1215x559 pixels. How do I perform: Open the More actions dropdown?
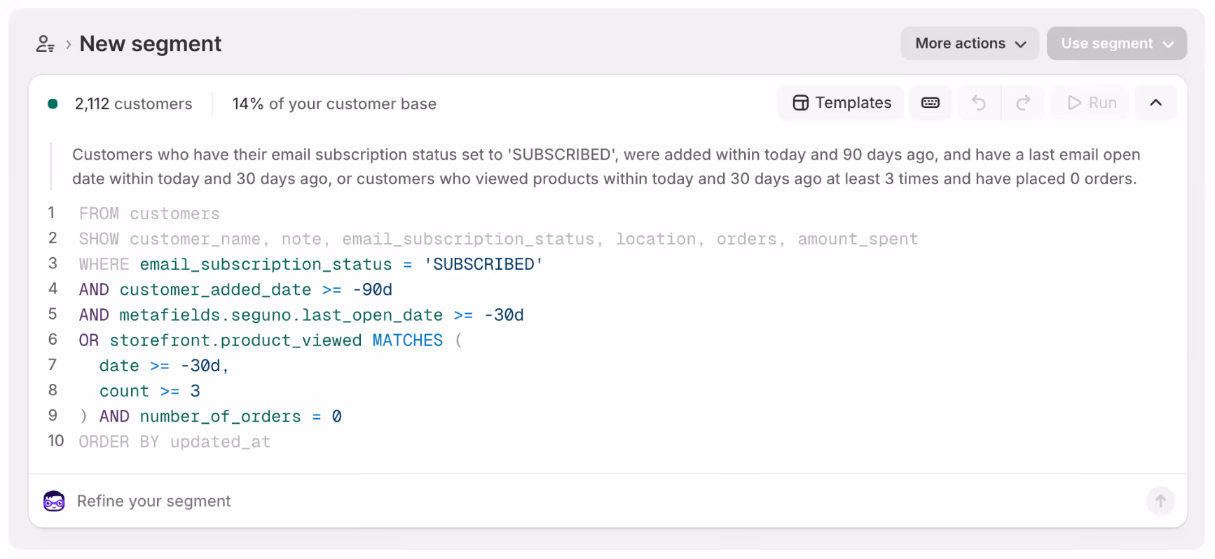(x=970, y=43)
